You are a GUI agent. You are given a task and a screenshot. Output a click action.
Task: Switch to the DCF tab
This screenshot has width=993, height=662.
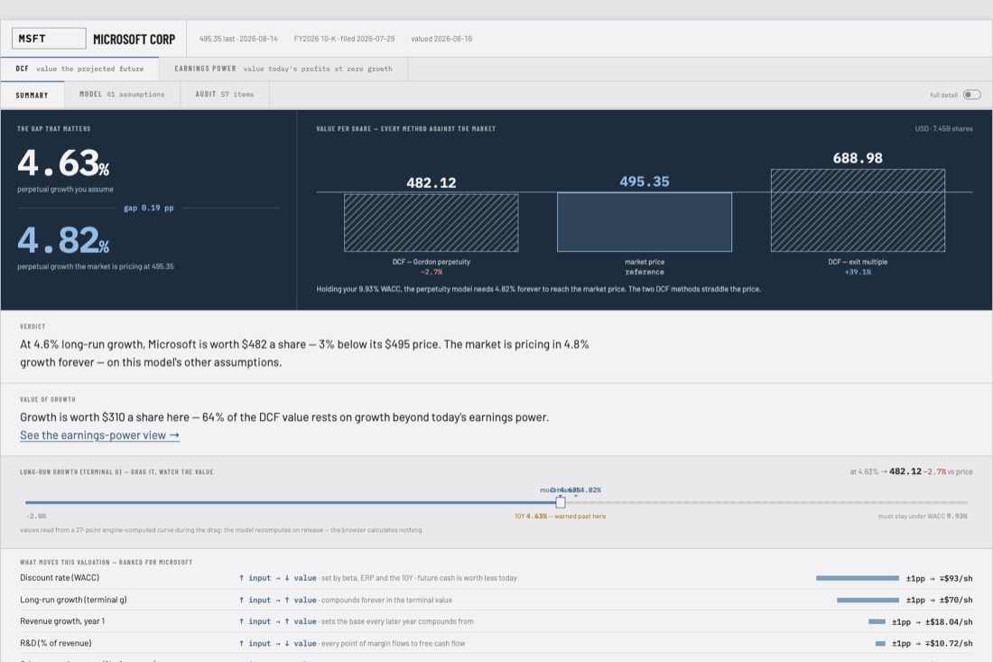79,69
